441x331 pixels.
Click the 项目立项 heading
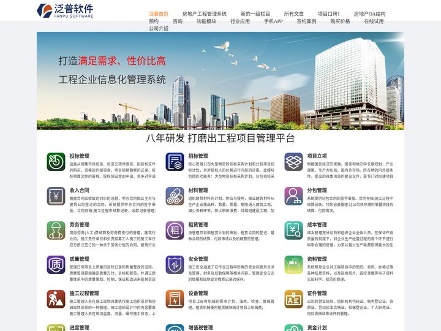coord(317,156)
